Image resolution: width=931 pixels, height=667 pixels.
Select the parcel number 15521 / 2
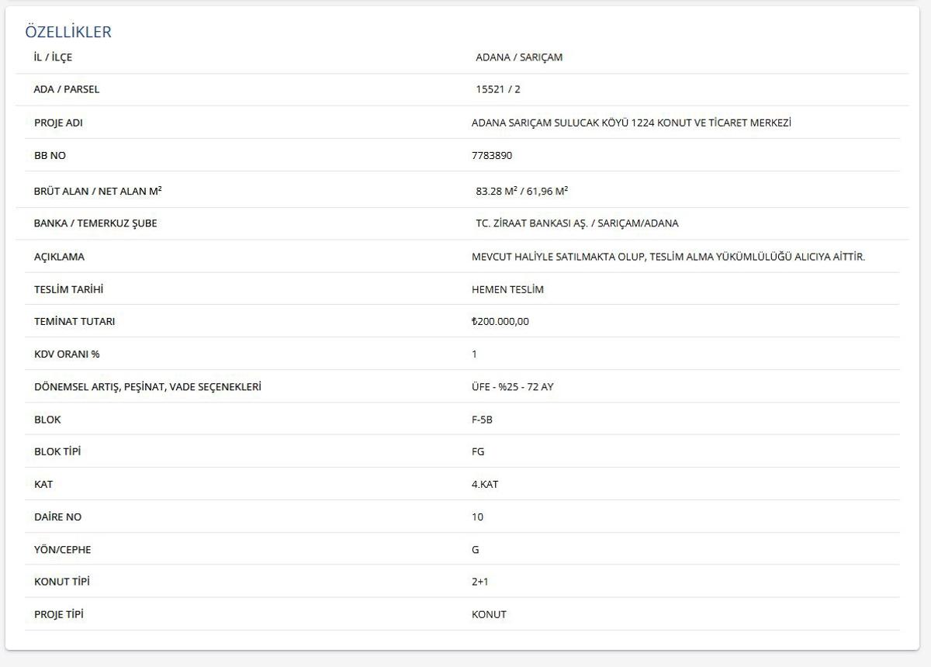(x=498, y=89)
